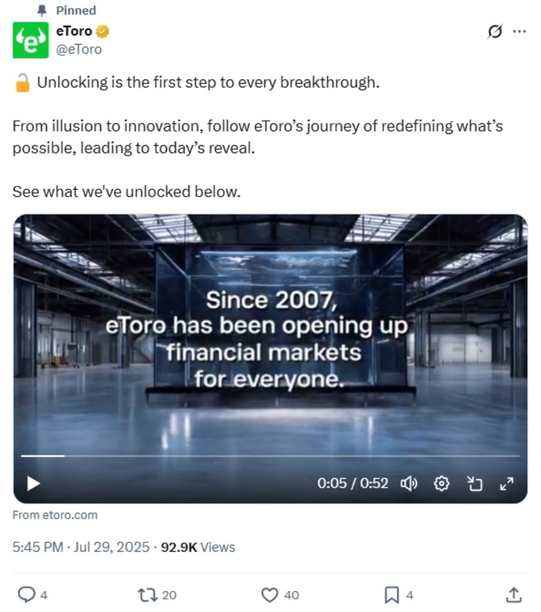Open video settings gear
Viewport: 541px width, 612px height.
coord(442,483)
